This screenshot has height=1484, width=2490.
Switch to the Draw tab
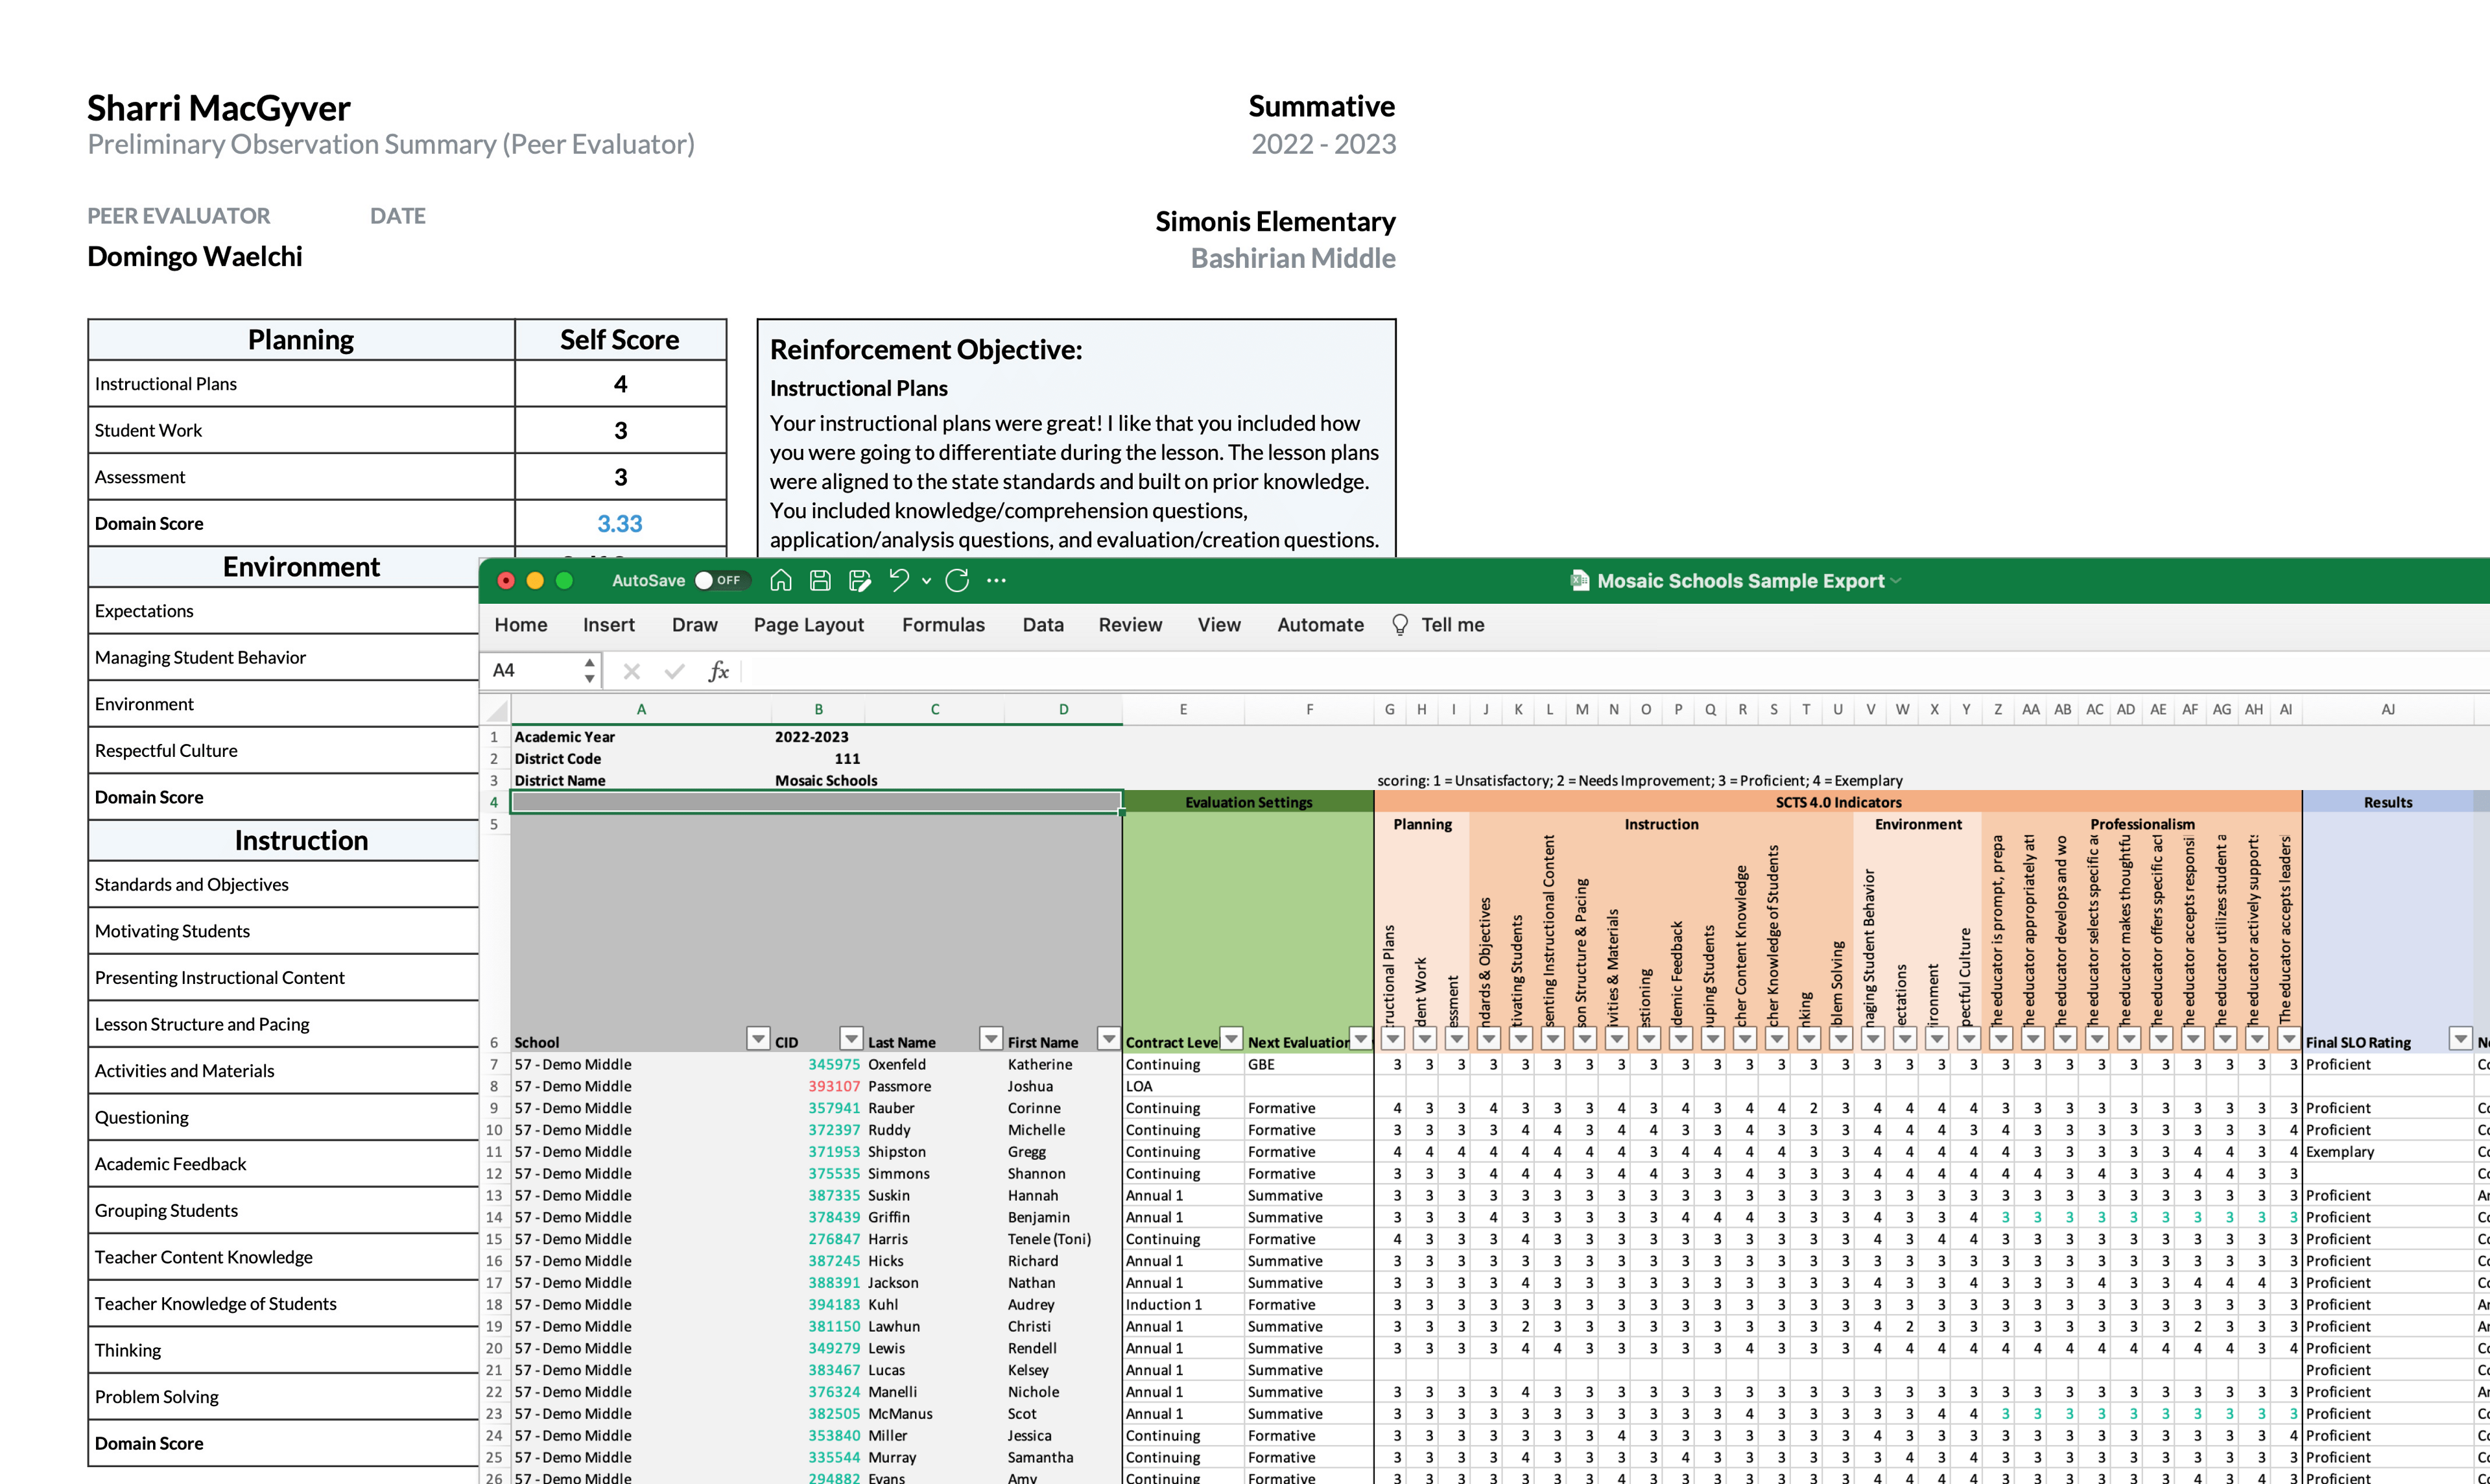click(694, 625)
